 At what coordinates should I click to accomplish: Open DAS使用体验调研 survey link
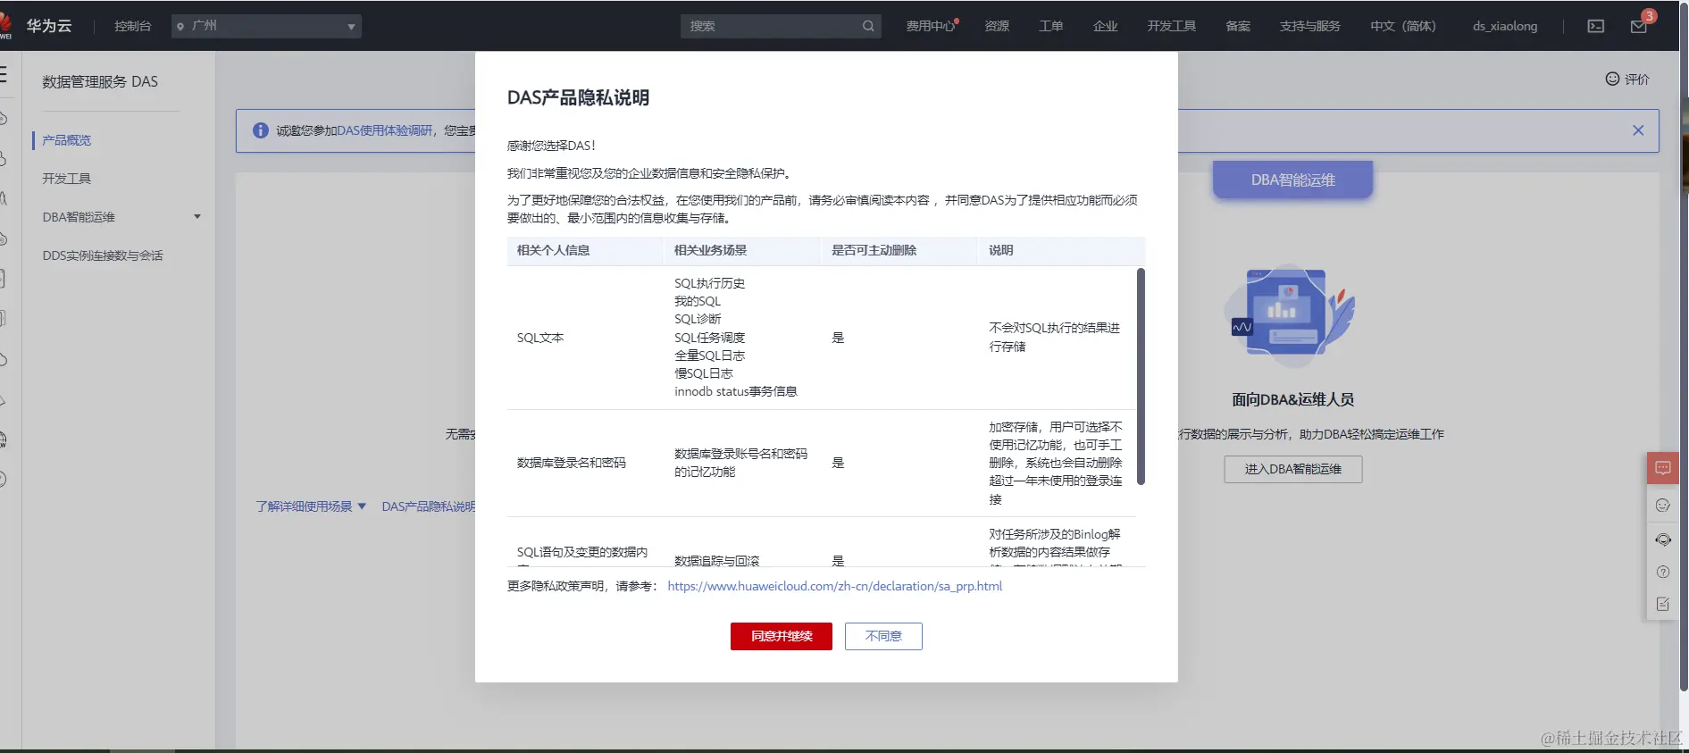384,130
